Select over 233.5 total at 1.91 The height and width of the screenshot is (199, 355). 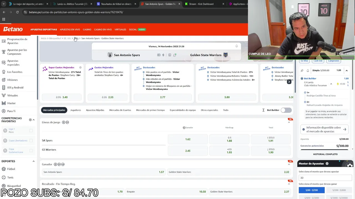click(x=271, y=139)
